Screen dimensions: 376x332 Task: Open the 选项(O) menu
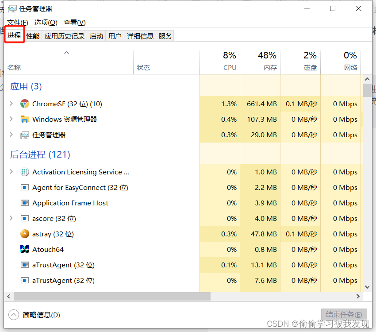click(46, 23)
